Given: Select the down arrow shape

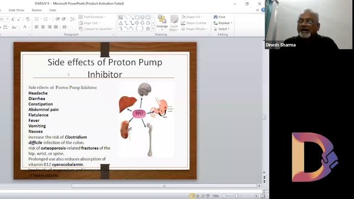Looking at the screenshot, I should pos(143,23).
